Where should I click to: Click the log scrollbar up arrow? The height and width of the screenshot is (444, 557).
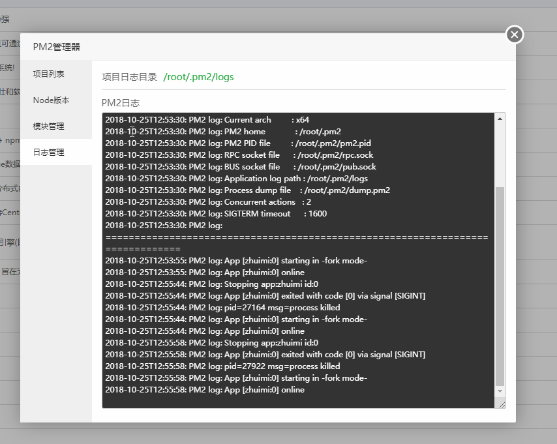(500, 119)
